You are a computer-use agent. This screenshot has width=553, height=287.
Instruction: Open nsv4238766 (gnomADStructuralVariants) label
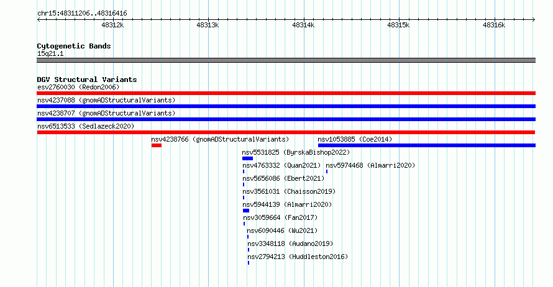click(x=220, y=139)
